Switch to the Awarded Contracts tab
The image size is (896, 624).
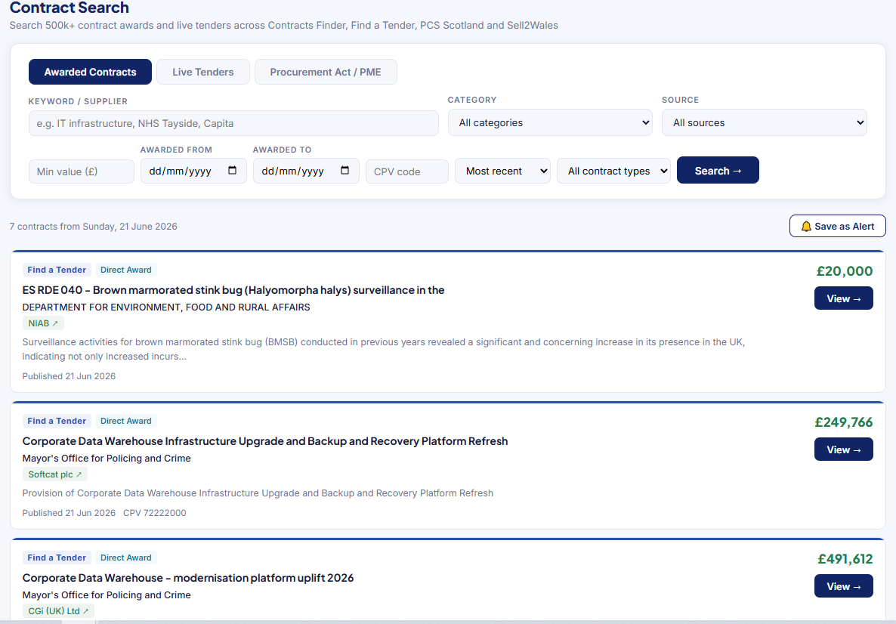pos(91,72)
